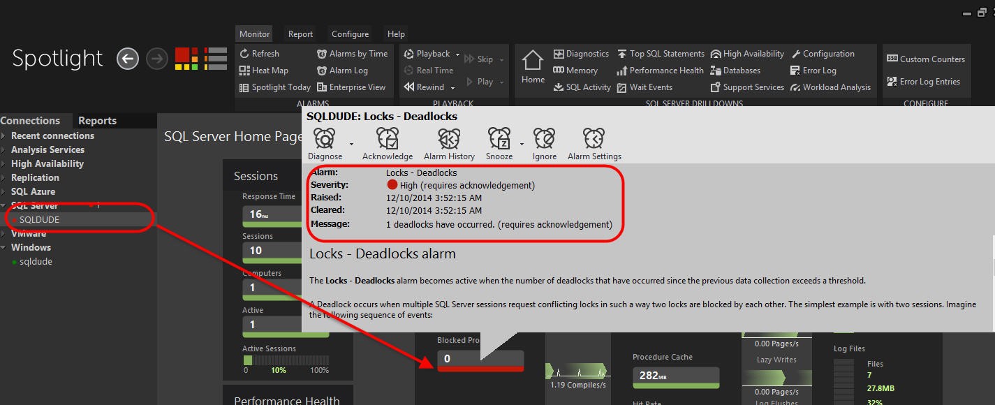Screen dimensions: 995x405
Task: Switch to the Connections tab
Action: coord(30,121)
